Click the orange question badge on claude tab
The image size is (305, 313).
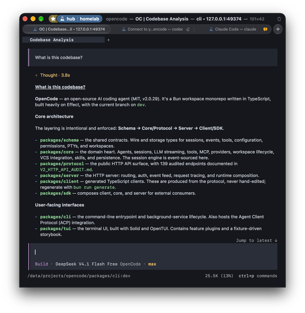click(x=265, y=29)
